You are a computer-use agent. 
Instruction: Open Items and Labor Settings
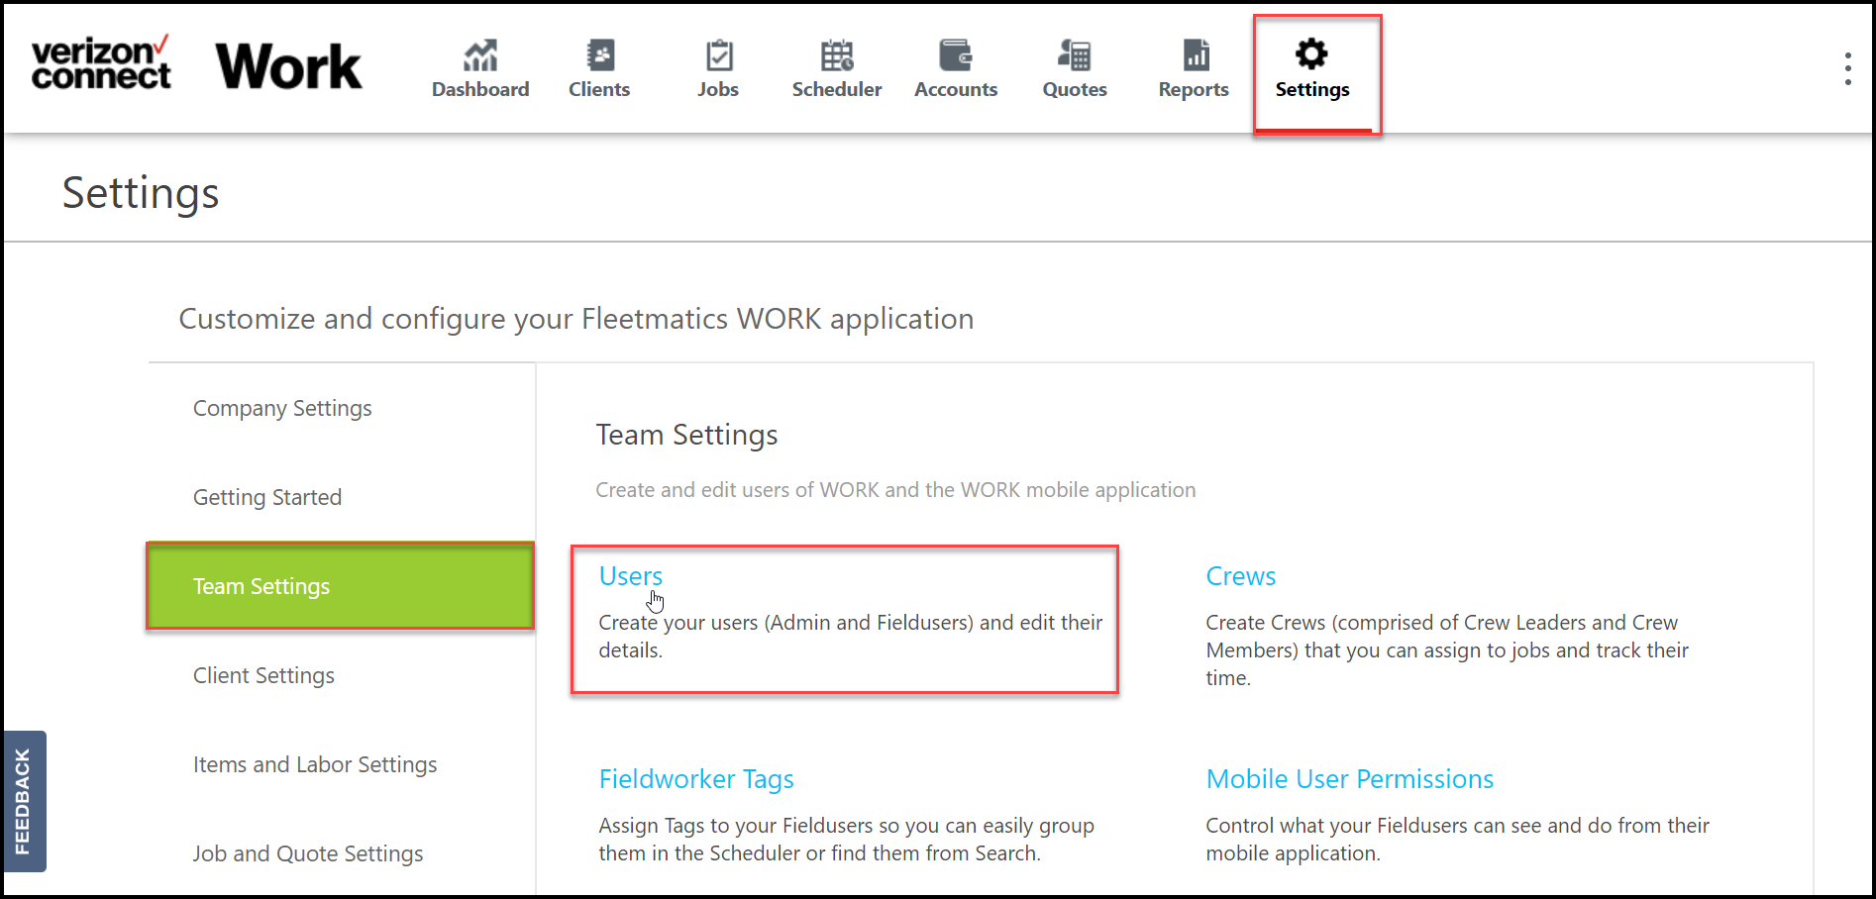coord(315,764)
